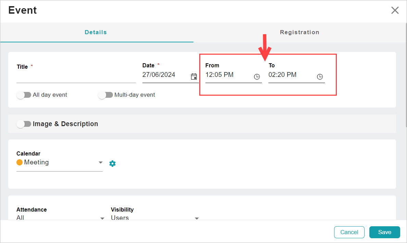
Task: Save the event
Action: pyautogui.click(x=385, y=232)
